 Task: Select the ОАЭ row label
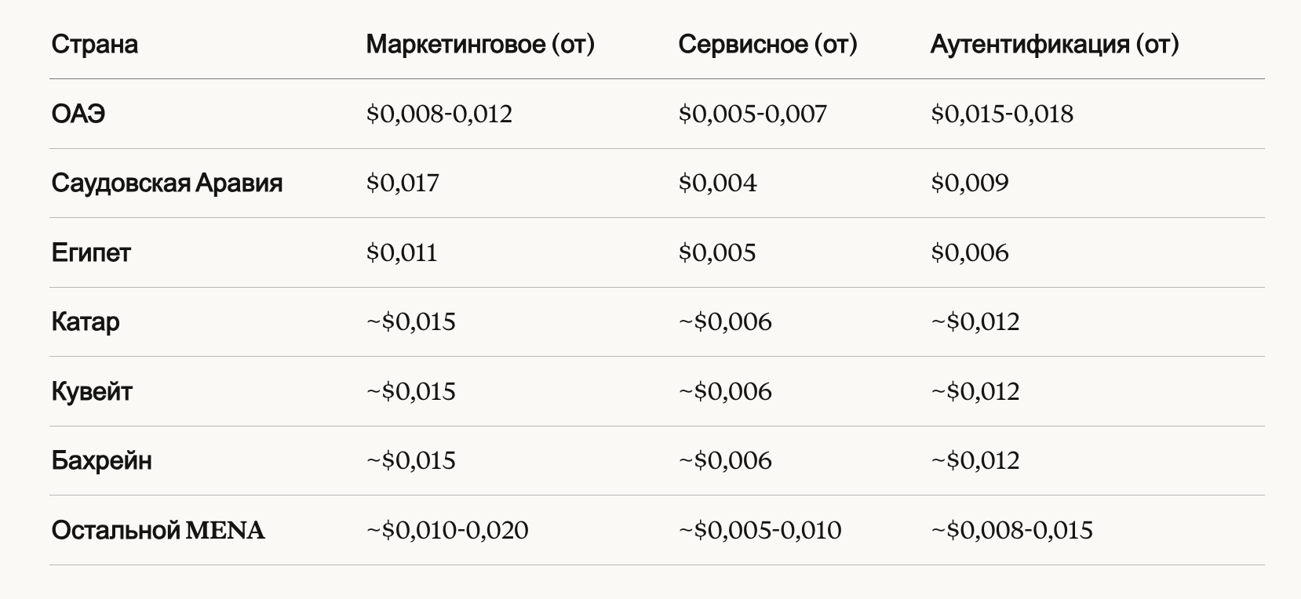point(78,114)
